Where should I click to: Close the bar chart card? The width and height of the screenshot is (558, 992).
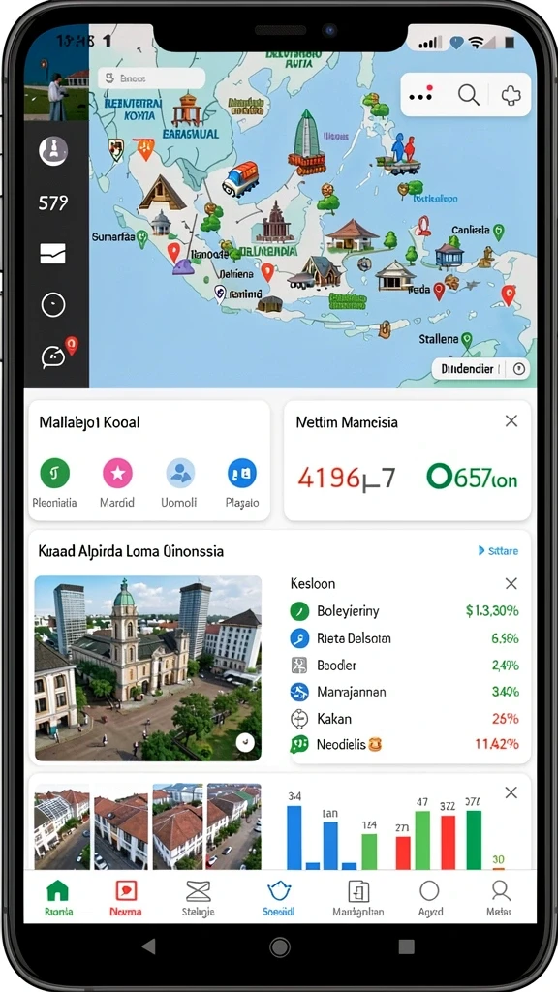pos(511,792)
